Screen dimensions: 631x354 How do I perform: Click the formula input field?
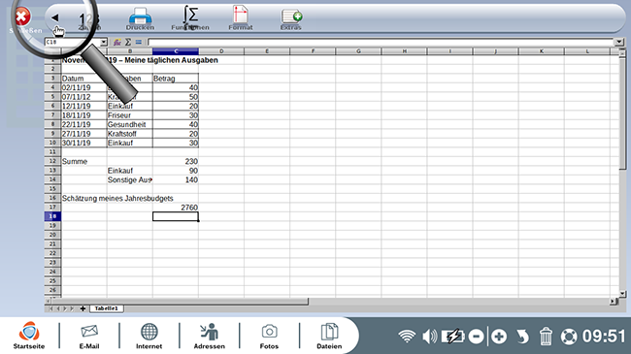coord(382,42)
